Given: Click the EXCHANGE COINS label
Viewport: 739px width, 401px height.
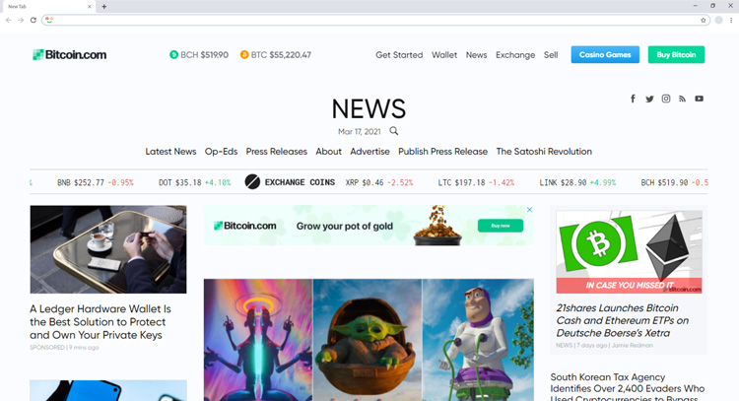Looking at the screenshot, I should tap(300, 182).
